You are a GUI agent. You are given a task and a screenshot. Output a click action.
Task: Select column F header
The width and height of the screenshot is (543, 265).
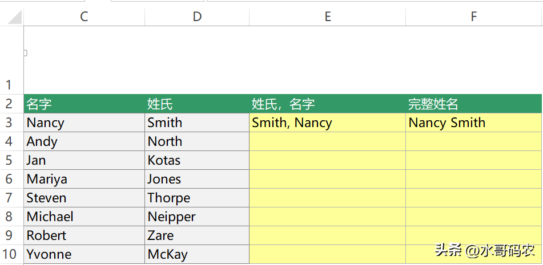474,16
